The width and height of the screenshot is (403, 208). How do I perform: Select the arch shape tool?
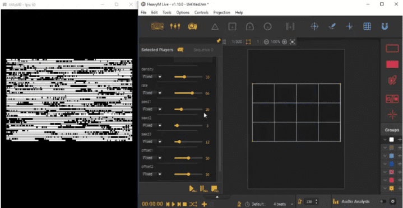(250, 26)
